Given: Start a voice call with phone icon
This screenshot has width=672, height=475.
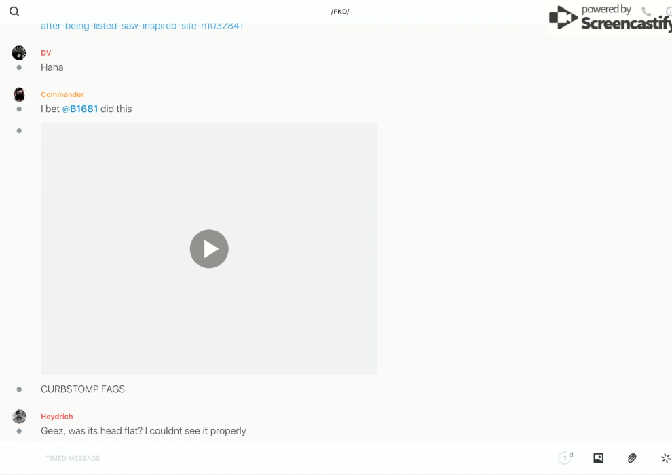Looking at the screenshot, I should coord(646,12).
